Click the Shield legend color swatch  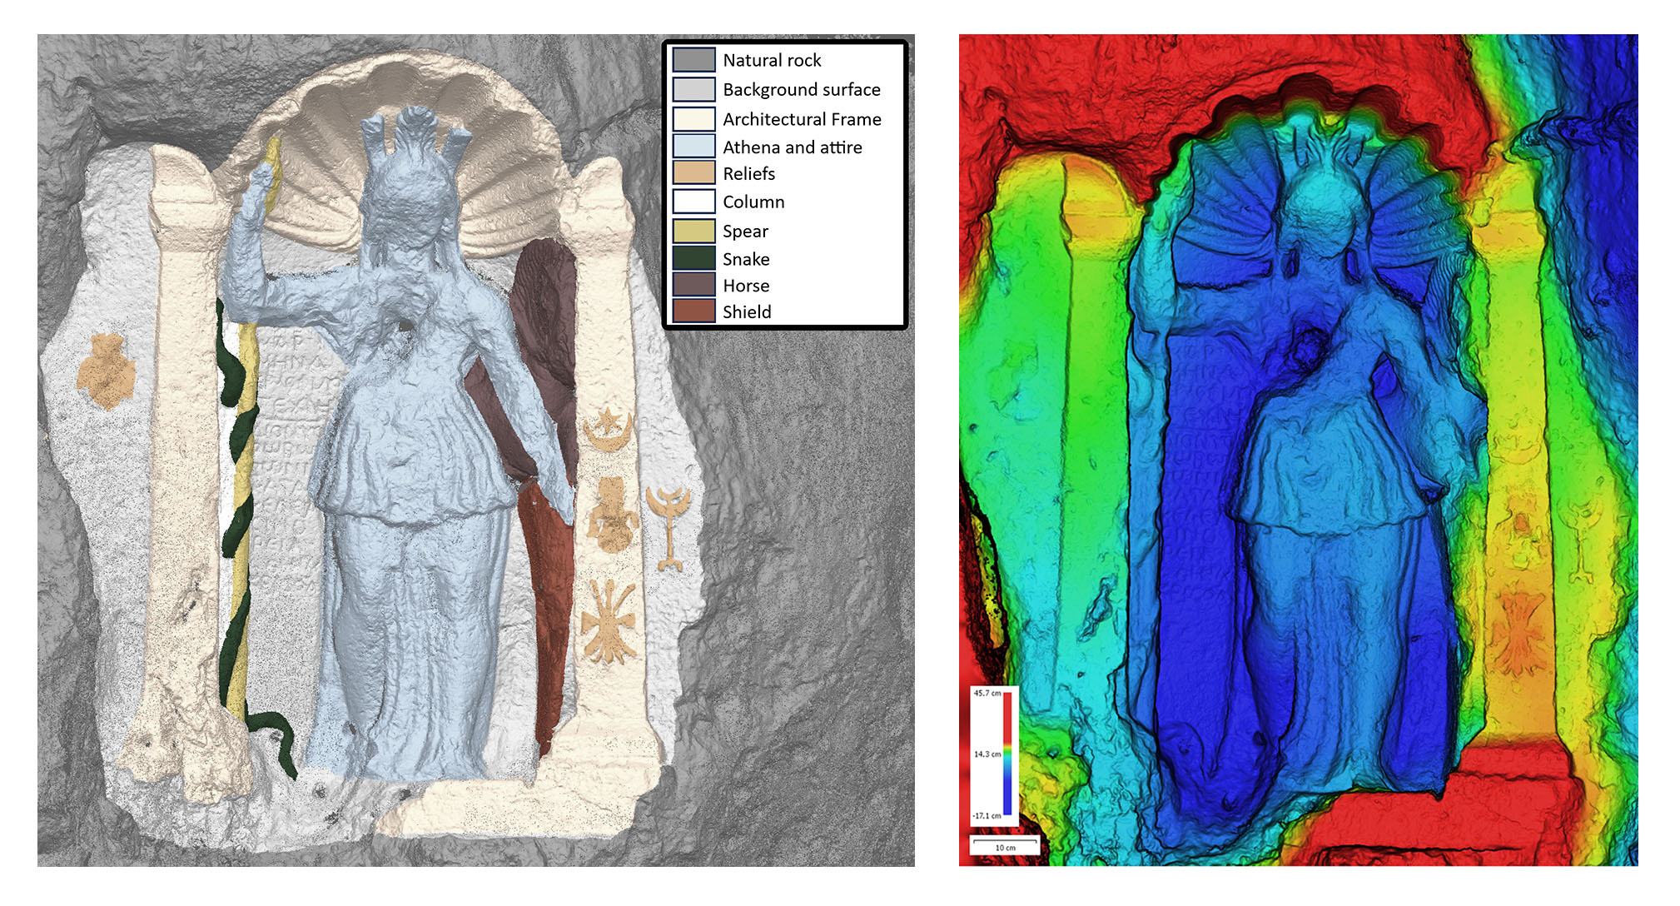coord(693,311)
